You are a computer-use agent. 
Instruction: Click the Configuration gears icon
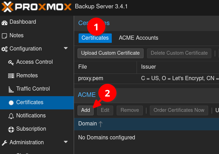[5, 49]
